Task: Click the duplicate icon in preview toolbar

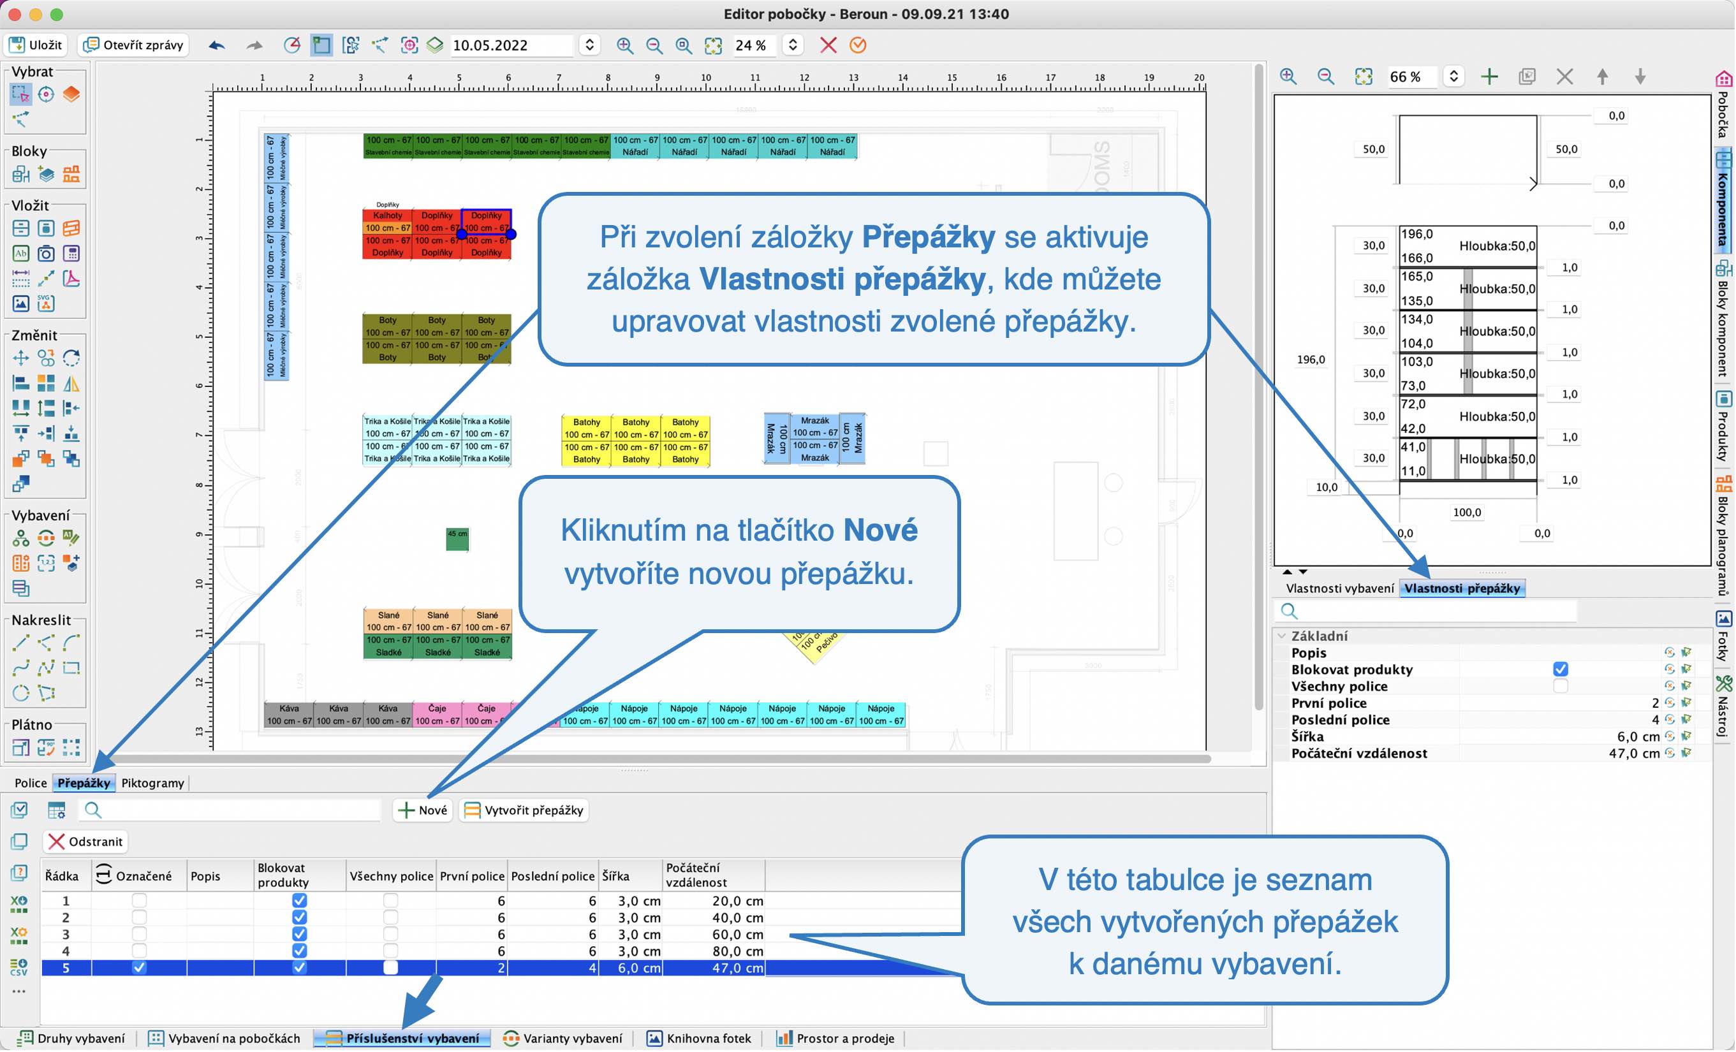Action: (x=1527, y=76)
